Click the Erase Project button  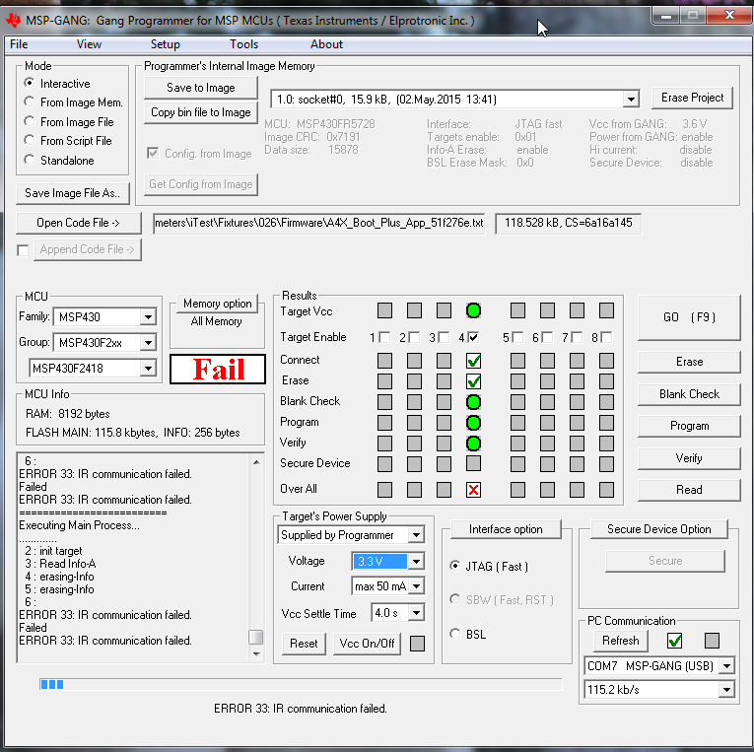(x=692, y=98)
